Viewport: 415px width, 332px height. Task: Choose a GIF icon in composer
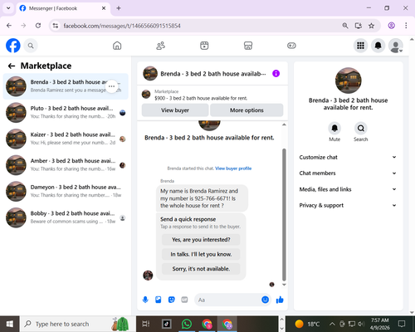click(184, 300)
